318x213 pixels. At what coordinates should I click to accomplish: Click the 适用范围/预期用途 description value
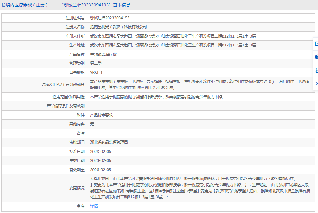point(157,97)
